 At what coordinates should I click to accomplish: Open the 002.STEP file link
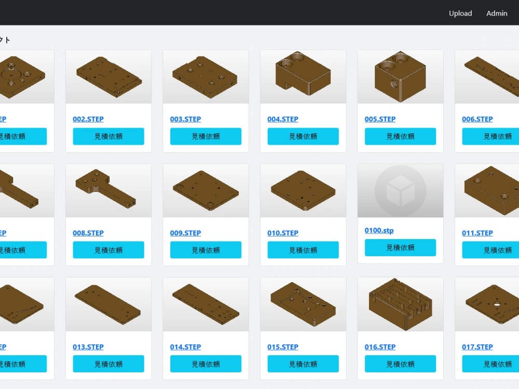pyautogui.click(x=88, y=119)
